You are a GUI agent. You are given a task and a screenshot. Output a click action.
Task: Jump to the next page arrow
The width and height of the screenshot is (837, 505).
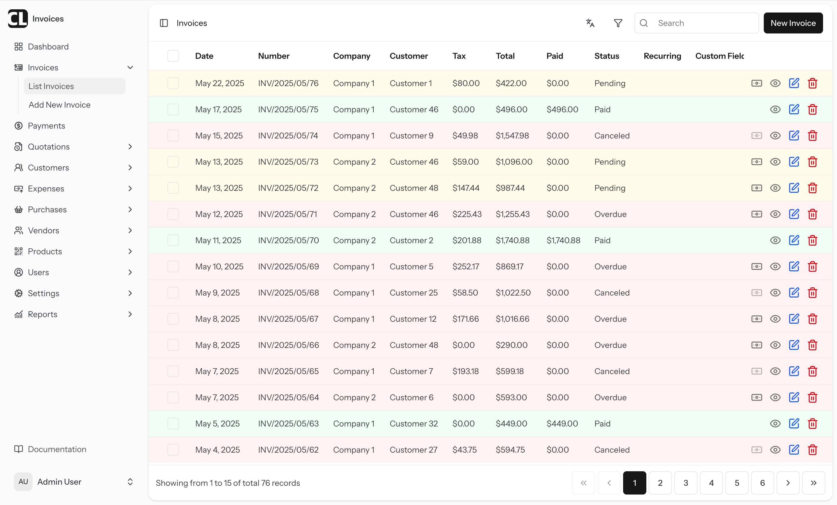pyautogui.click(x=788, y=483)
